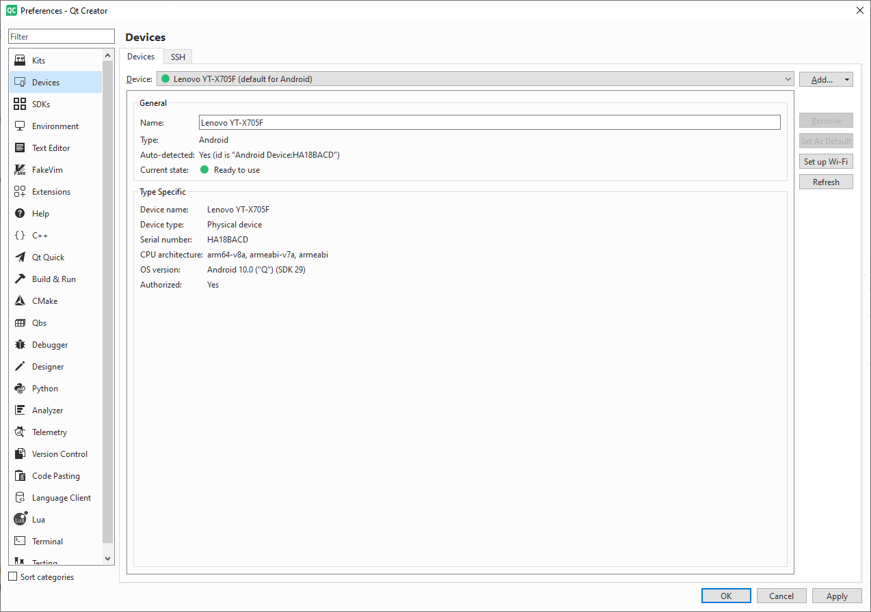Click the green Current state status dot
Viewport: 871px width, 612px height.
click(x=204, y=169)
